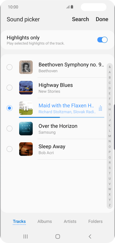
Task: Tap the Beethoven Symphony album art thumbnail
Action: (26, 67)
